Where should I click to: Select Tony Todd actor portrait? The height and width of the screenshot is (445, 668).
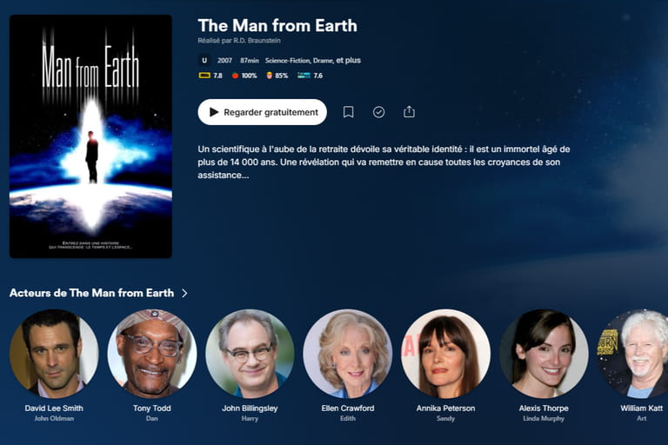tap(152, 354)
